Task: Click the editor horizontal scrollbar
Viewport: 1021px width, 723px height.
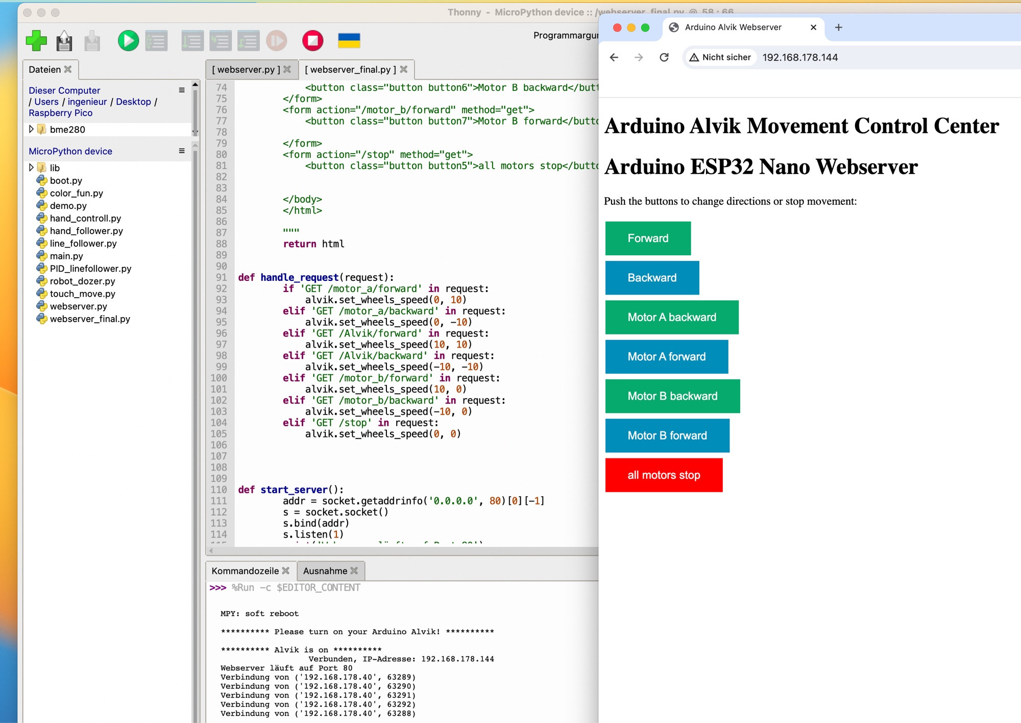Action: tap(402, 551)
